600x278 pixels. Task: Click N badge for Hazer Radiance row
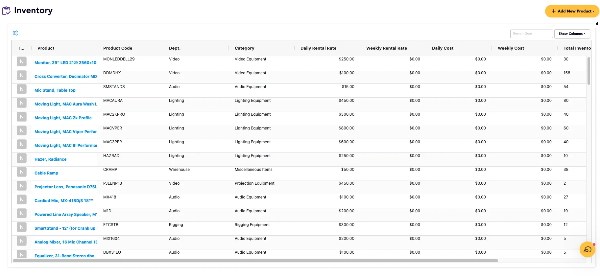click(22, 158)
